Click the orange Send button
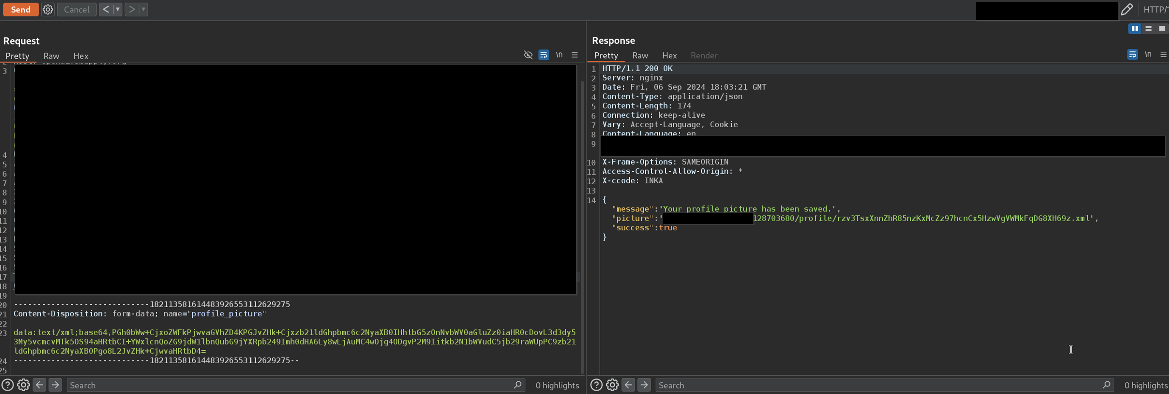 point(20,10)
